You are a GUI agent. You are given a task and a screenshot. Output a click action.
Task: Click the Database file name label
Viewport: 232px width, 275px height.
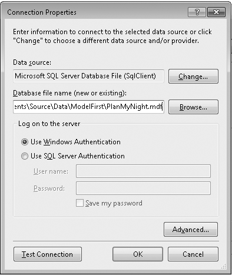[70, 93]
